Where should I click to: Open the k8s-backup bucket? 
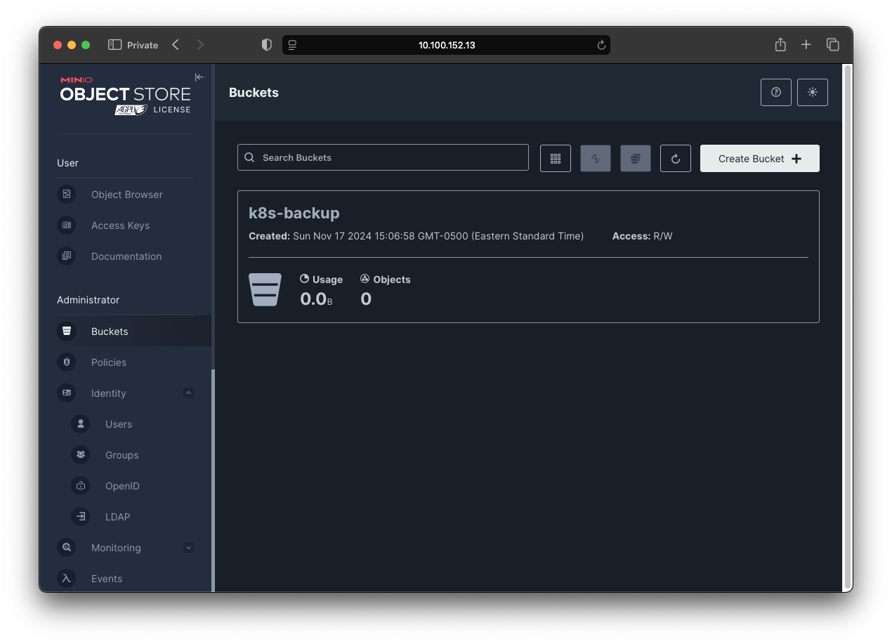point(294,213)
